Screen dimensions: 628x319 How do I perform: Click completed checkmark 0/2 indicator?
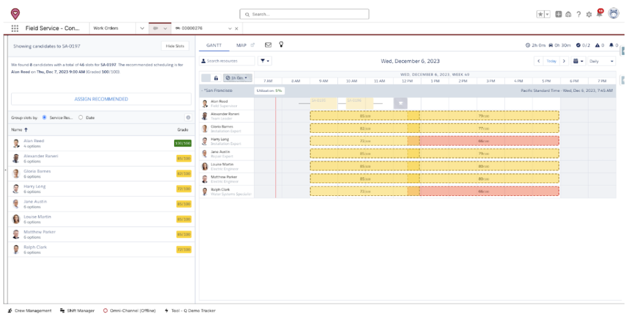click(583, 45)
